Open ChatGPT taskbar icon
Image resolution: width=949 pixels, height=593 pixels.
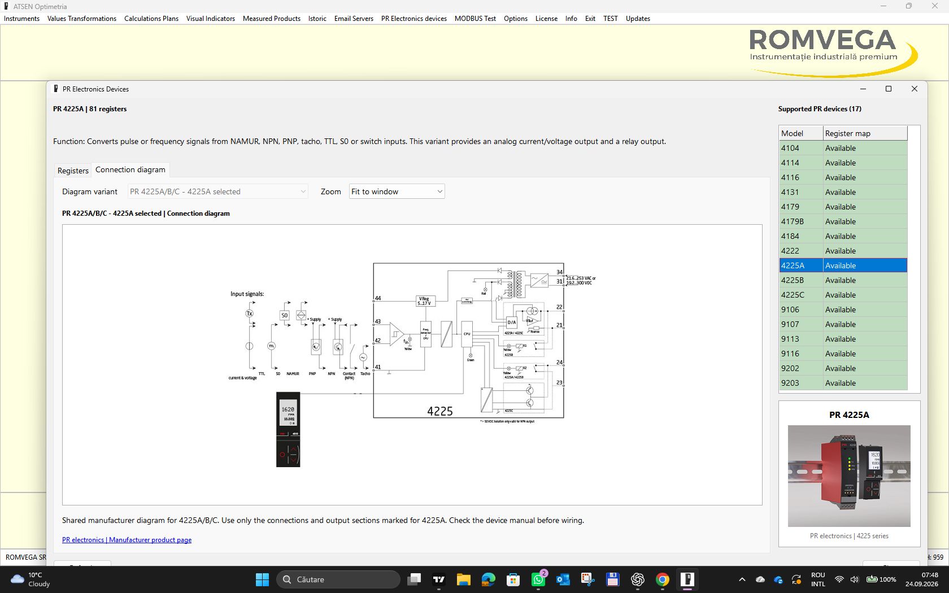point(638,579)
